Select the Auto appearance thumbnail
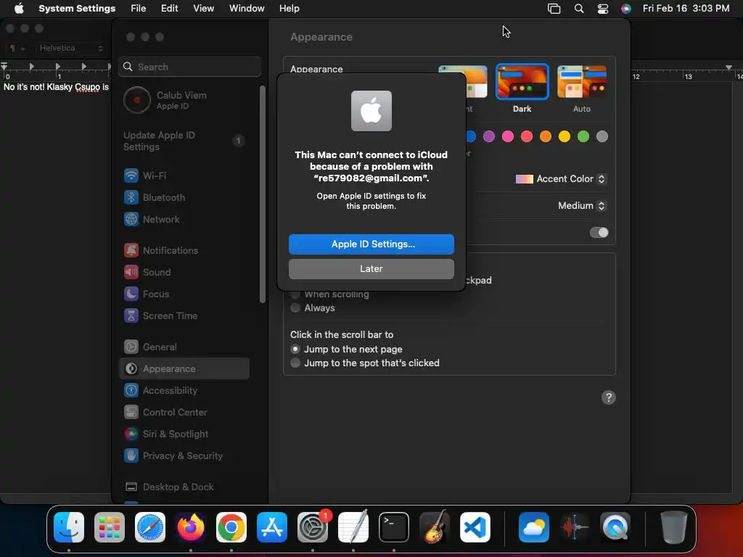Image resolution: width=743 pixels, height=557 pixels. click(582, 83)
